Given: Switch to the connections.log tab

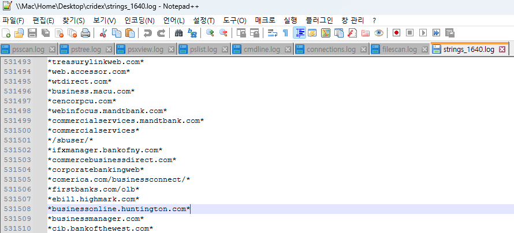Looking at the screenshot, I should point(331,50).
